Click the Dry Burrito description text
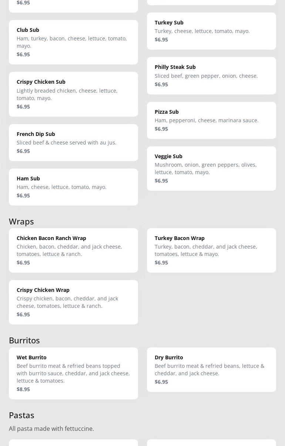This screenshot has width=285, height=446. 209,369
